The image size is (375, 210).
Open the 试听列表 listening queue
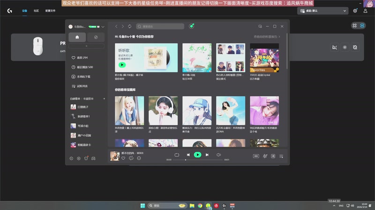80,86
